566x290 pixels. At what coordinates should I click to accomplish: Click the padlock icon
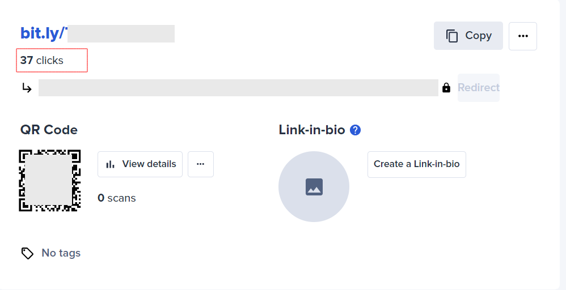point(446,88)
